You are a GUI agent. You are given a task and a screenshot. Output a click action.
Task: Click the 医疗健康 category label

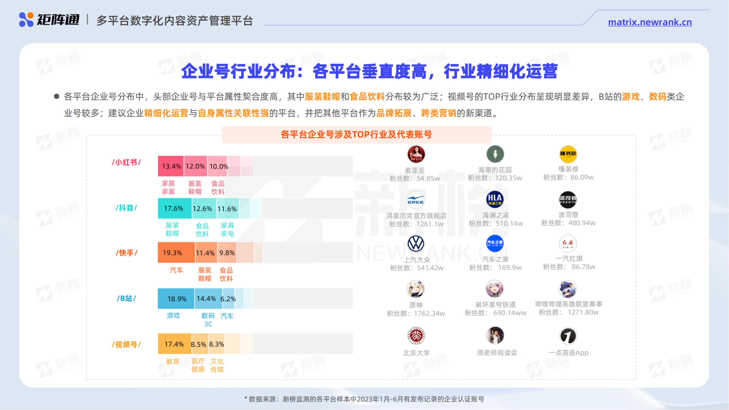click(x=198, y=365)
